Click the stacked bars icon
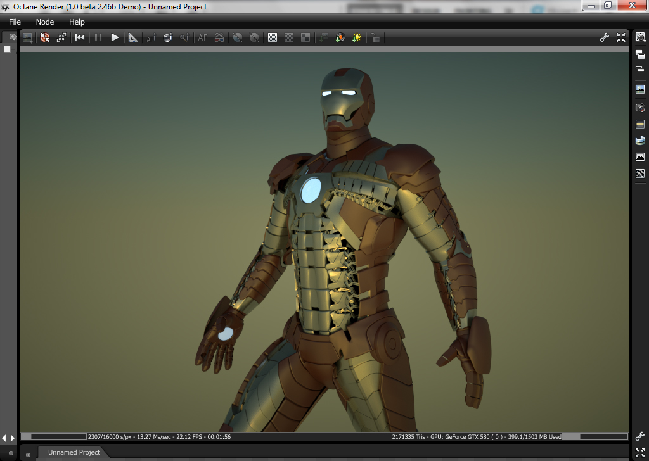 (640, 69)
